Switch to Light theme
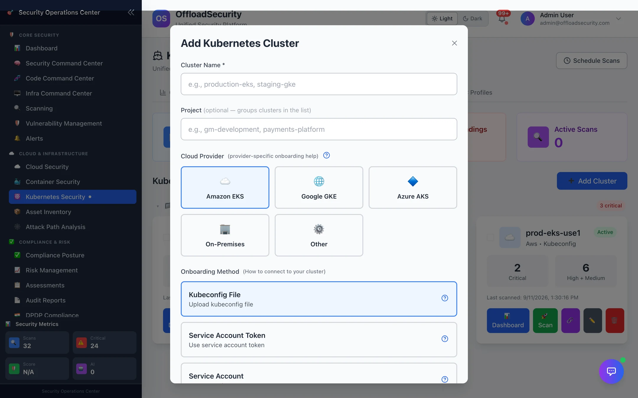This screenshot has height=398, width=638. 442,18
